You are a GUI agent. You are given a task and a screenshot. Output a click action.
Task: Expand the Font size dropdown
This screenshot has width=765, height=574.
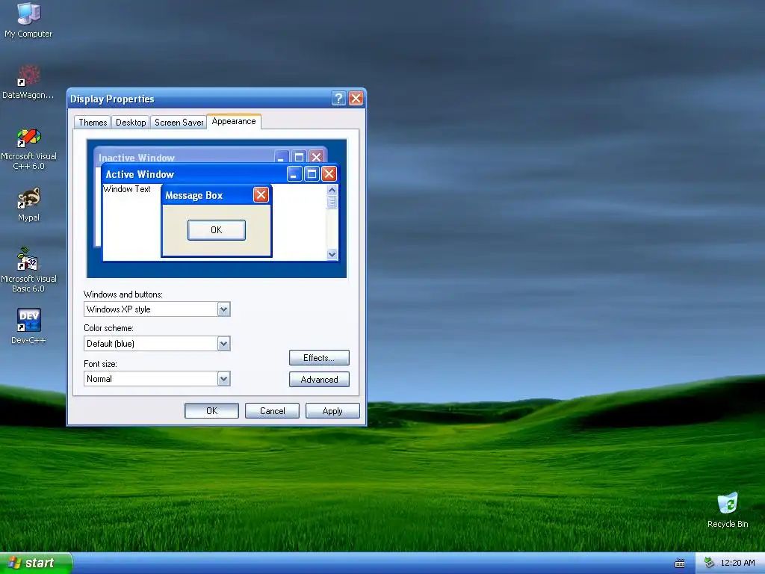coord(223,379)
